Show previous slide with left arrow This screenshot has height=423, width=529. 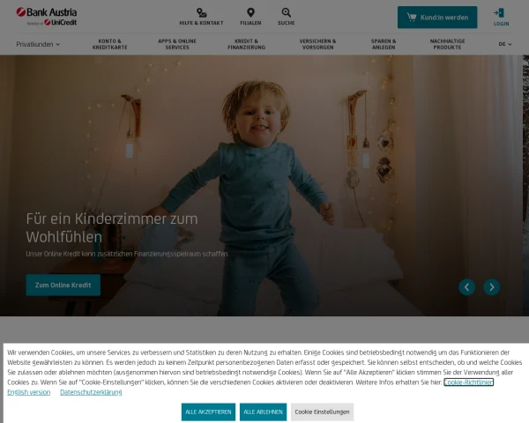[467, 287]
